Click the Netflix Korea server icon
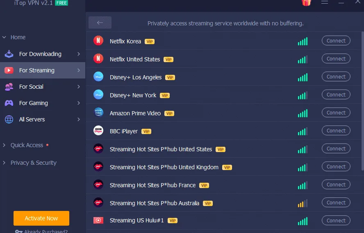The width and height of the screenshot is (364, 233). 98,41
